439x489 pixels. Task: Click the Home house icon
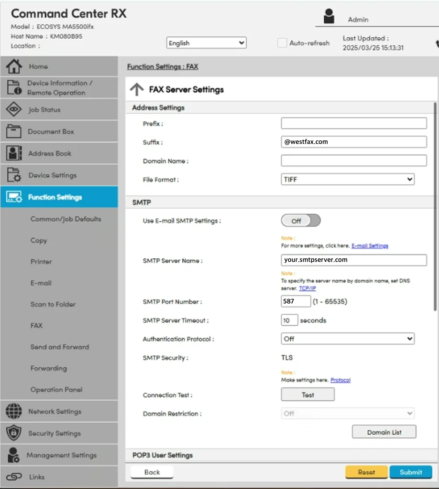14,66
